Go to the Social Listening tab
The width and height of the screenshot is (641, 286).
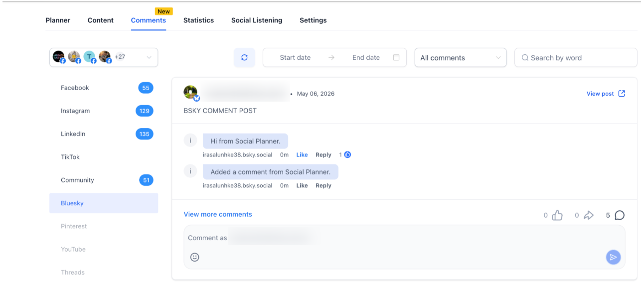(x=257, y=20)
